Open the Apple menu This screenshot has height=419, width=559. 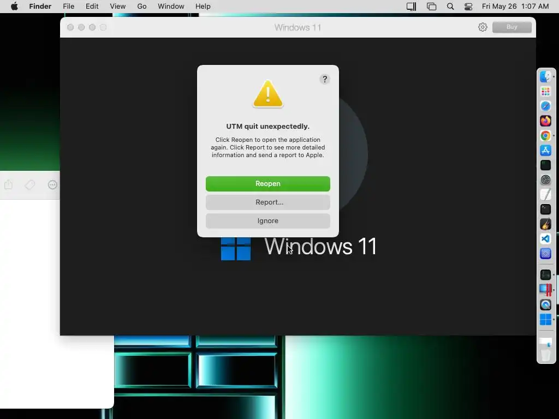[x=14, y=6]
